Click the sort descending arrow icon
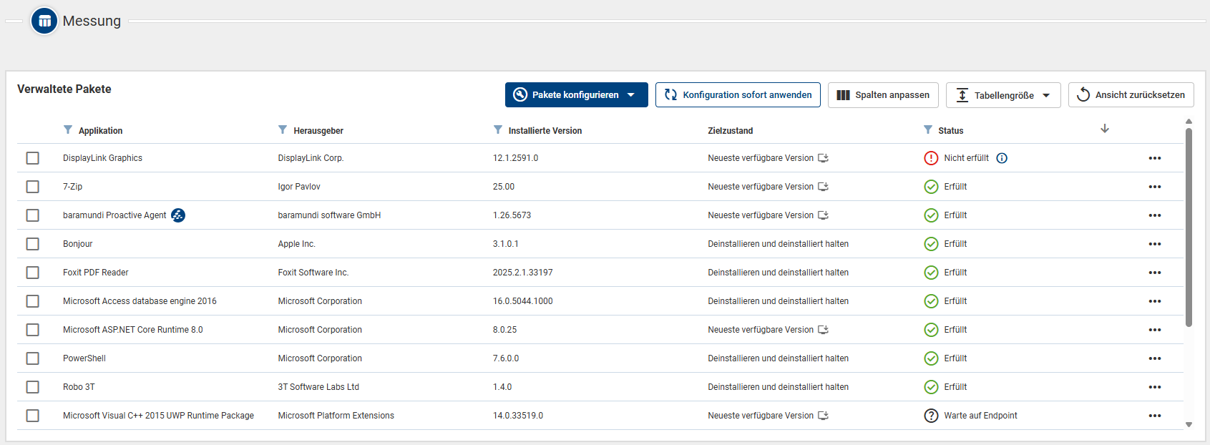Viewport: 1210px width, 445px height. coord(1105,129)
